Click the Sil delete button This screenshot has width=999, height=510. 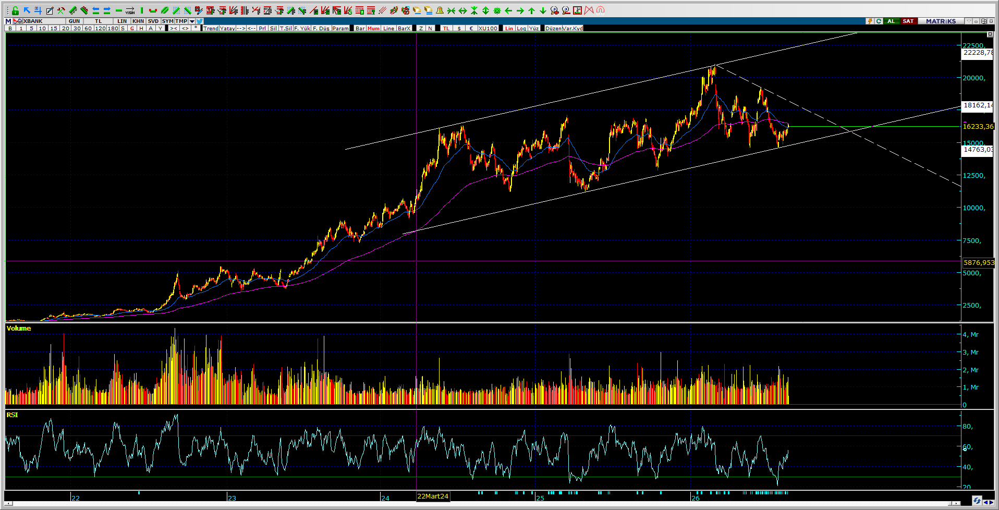[273, 28]
